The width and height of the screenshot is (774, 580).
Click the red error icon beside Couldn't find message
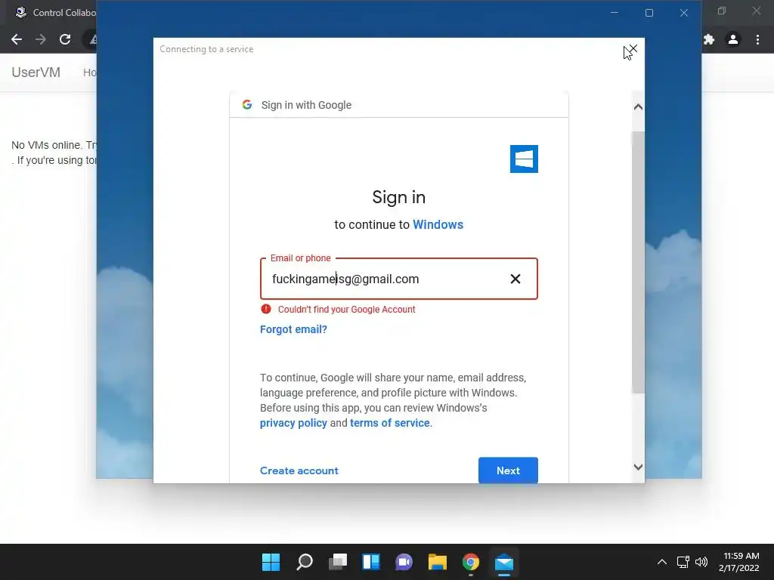coord(265,309)
